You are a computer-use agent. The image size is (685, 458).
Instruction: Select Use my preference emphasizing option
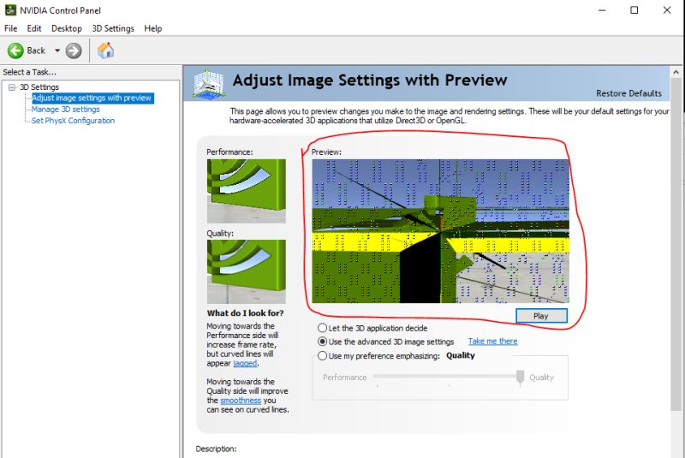tap(323, 356)
